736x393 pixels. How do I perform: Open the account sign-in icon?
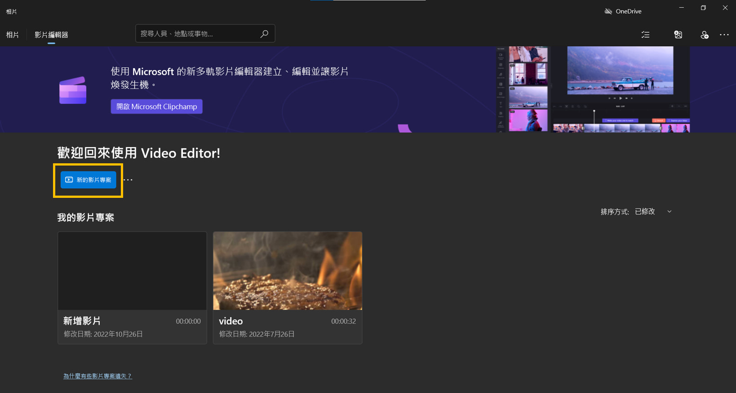704,35
